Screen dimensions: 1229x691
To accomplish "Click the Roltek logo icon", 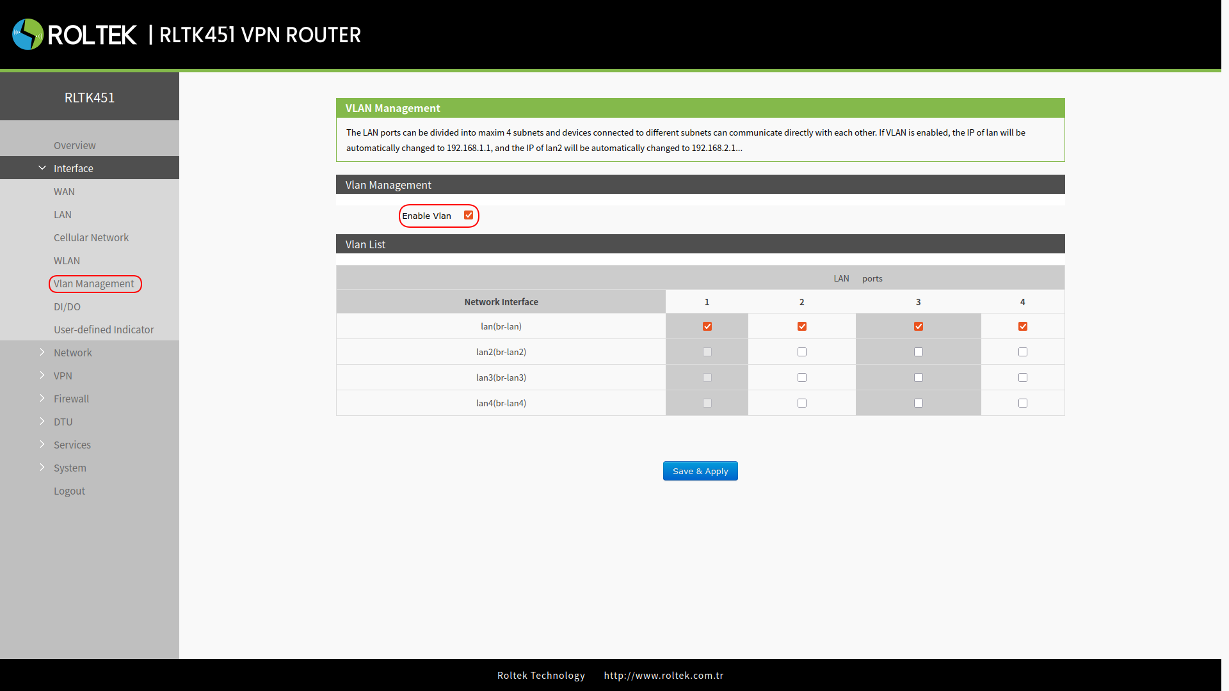I will 27,34.
